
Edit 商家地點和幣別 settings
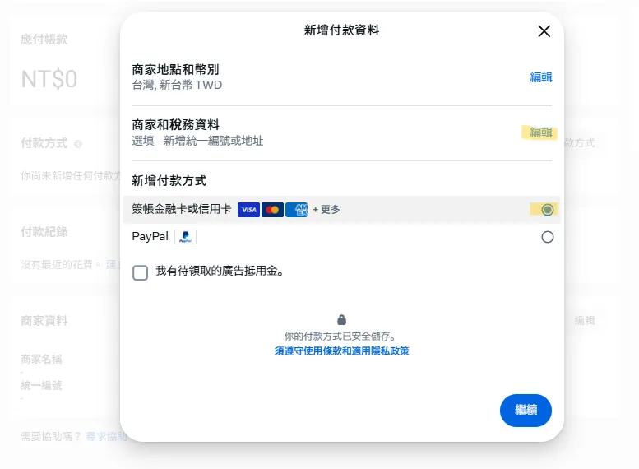point(540,77)
